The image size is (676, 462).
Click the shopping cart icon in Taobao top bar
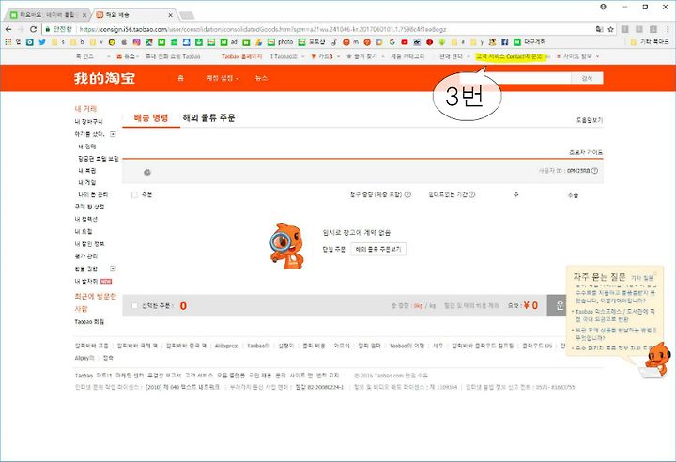coord(314,56)
